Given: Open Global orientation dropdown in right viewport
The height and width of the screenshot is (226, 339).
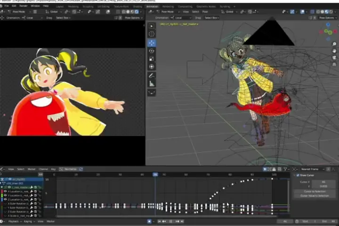Looking at the screenshot, I should click(x=230, y=12).
